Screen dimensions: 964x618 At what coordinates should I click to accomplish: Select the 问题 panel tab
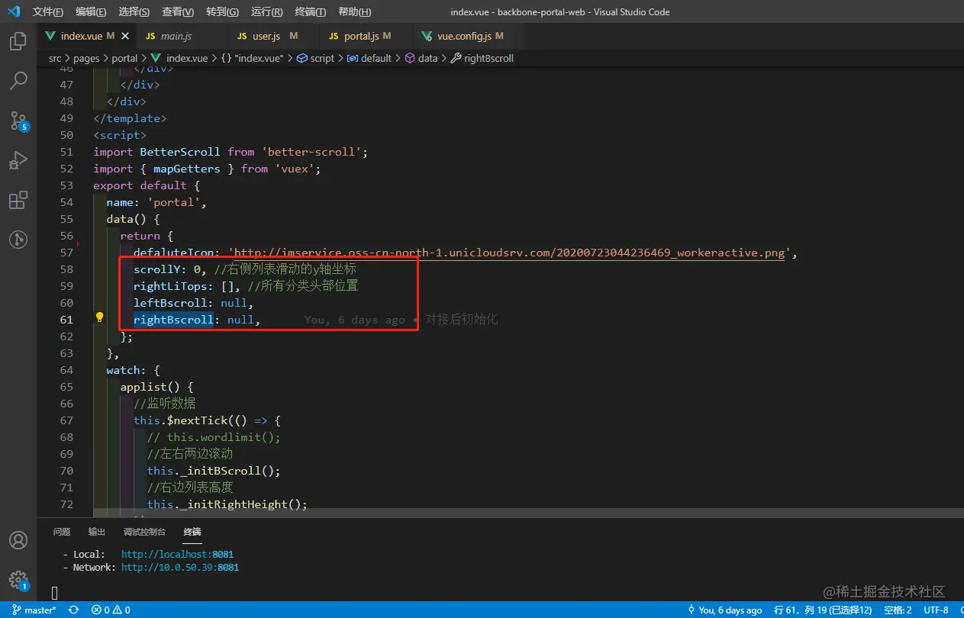(x=62, y=532)
